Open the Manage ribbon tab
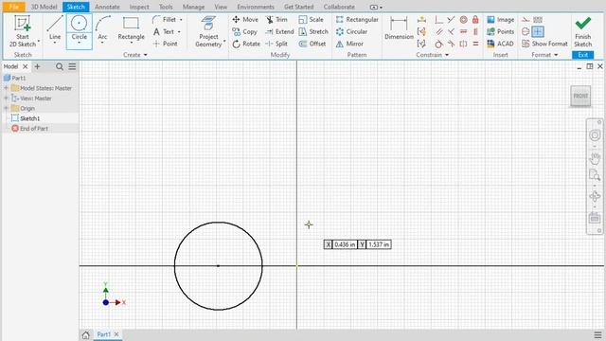Screen dimensions: 606x341 tap(193, 7)
